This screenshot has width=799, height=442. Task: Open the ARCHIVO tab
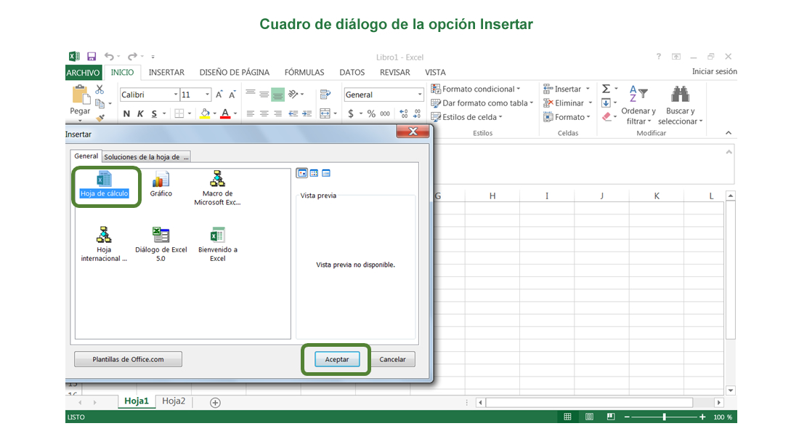click(x=83, y=73)
